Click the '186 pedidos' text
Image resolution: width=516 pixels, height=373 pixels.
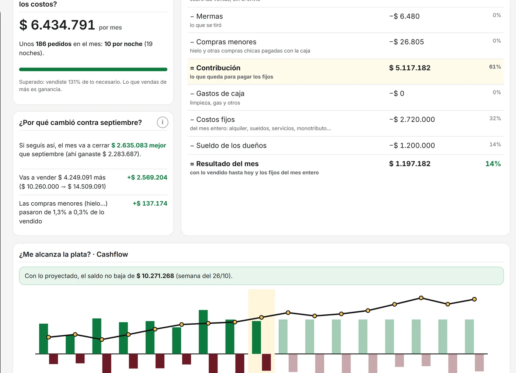pyautogui.click(x=53, y=44)
